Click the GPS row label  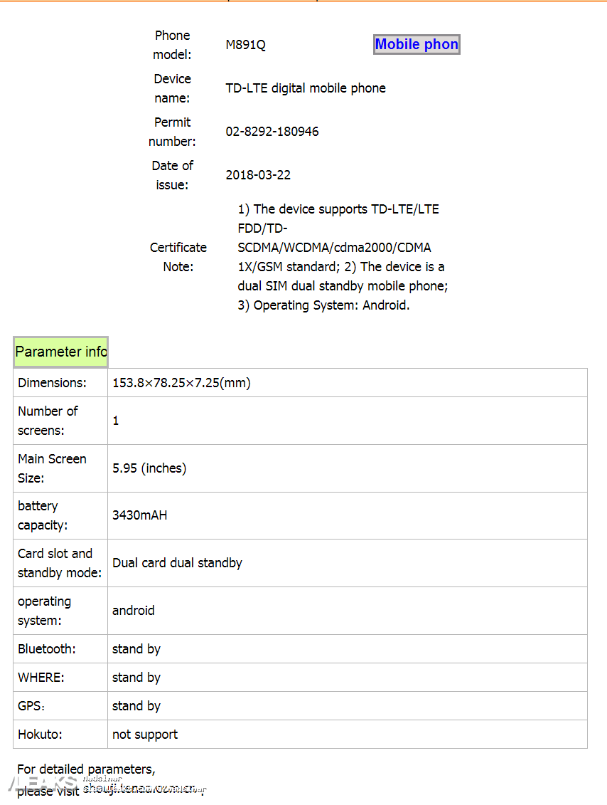point(31,706)
